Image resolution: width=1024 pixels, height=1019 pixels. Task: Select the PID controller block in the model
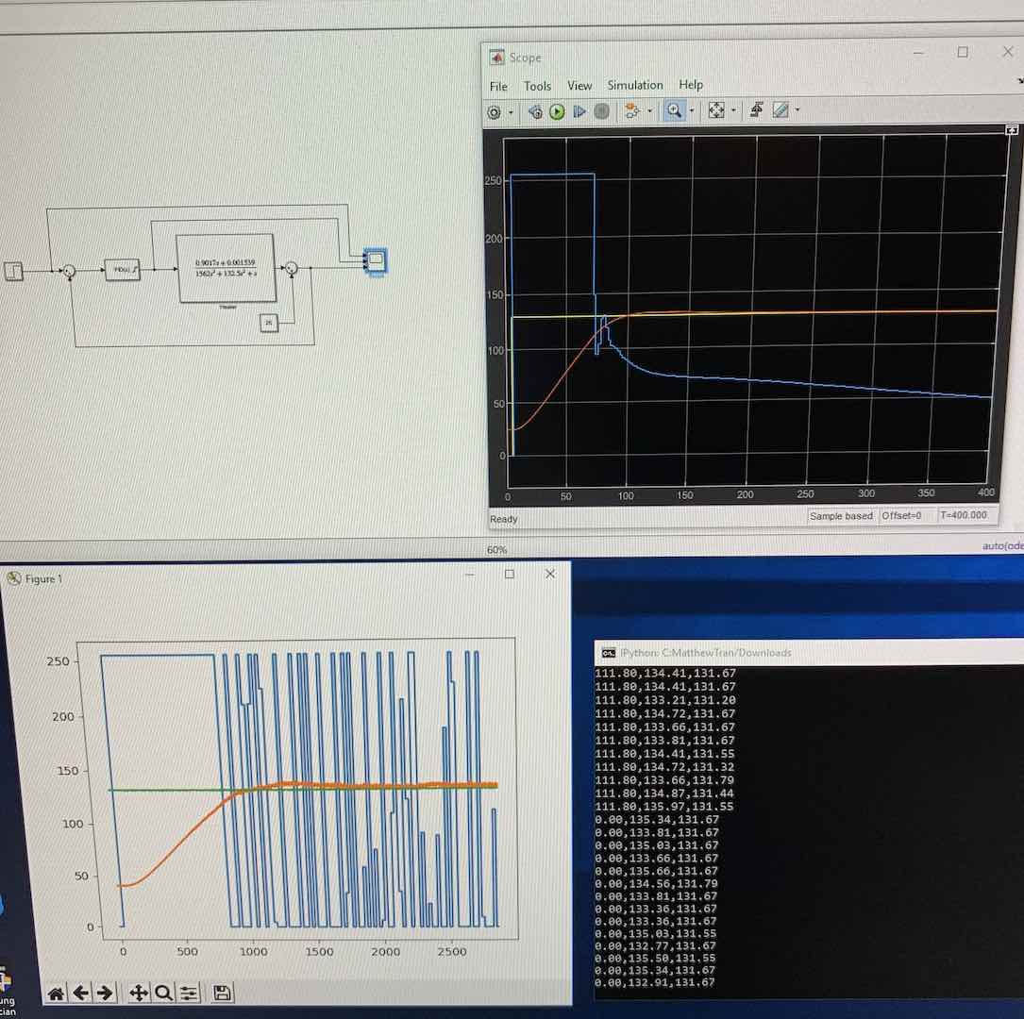click(123, 271)
